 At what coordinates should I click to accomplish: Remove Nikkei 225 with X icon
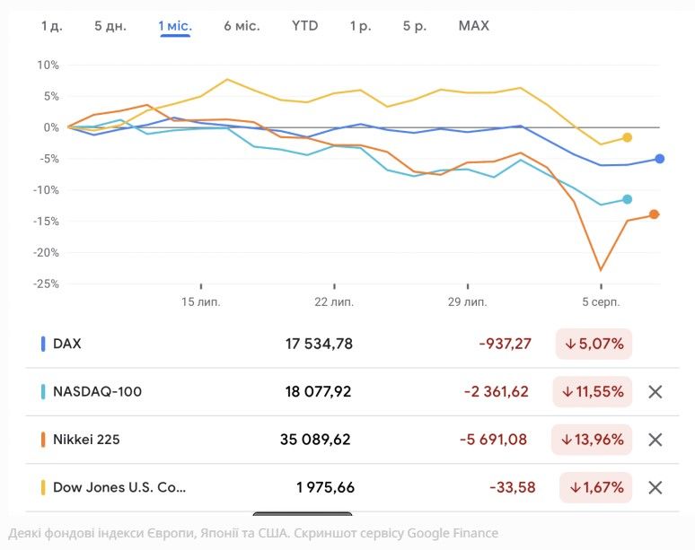[655, 440]
